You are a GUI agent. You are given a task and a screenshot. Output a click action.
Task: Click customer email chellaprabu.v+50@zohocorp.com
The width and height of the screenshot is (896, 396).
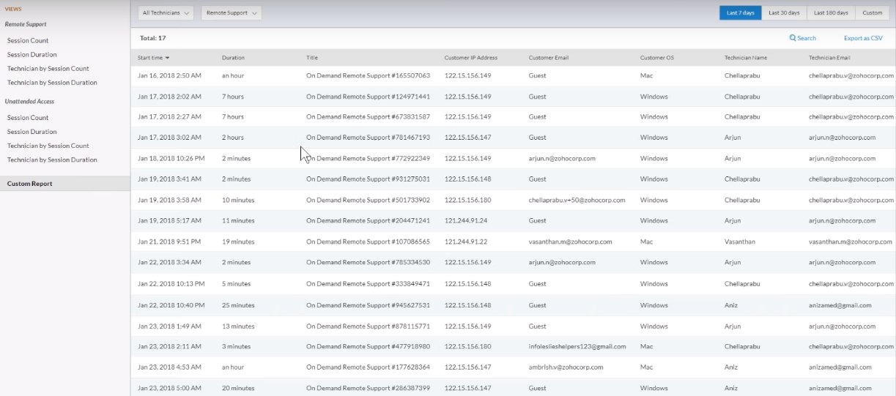(577, 201)
